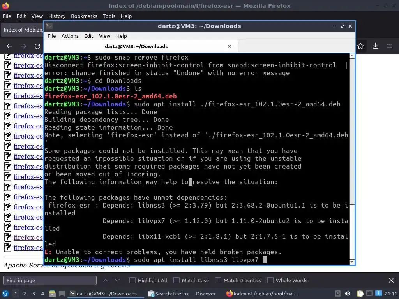This screenshot has height=299, width=399.
Task: Open Firefox File menu
Action: (7, 16)
